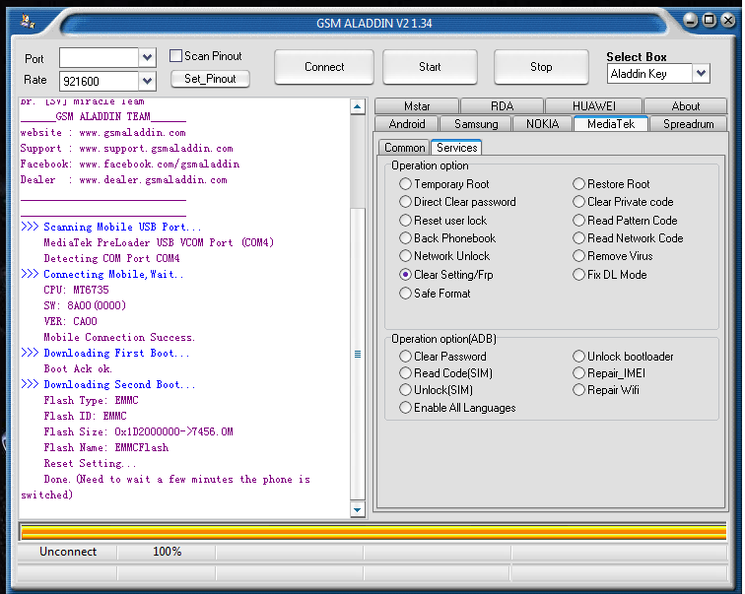Click the 100% status bar entry
The image size is (745, 594).
pyautogui.click(x=167, y=552)
